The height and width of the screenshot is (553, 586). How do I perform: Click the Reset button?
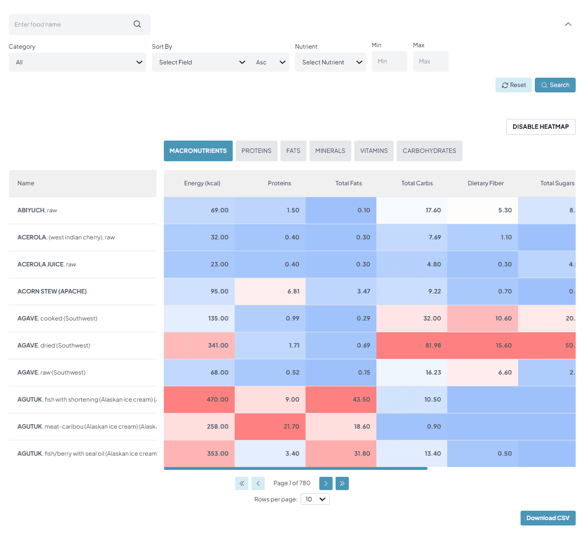514,85
